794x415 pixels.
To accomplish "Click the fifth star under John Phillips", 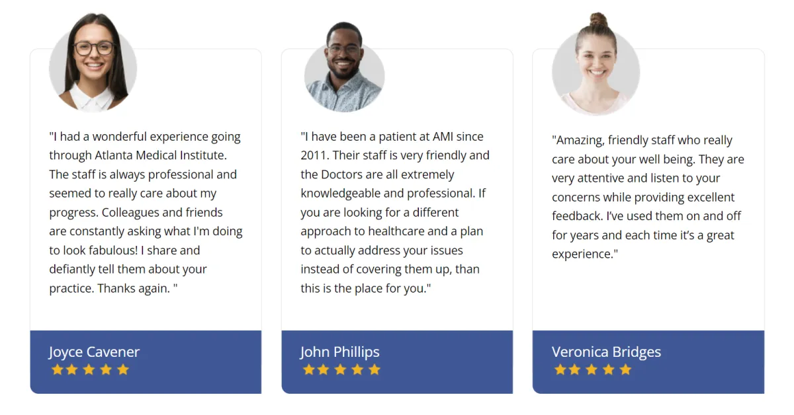I will click(x=375, y=369).
